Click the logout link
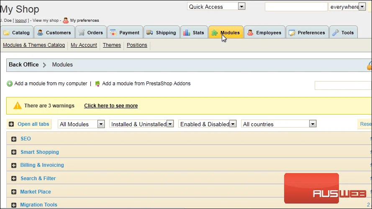Viewport: 372px width, 209px height. pyautogui.click(x=21, y=20)
